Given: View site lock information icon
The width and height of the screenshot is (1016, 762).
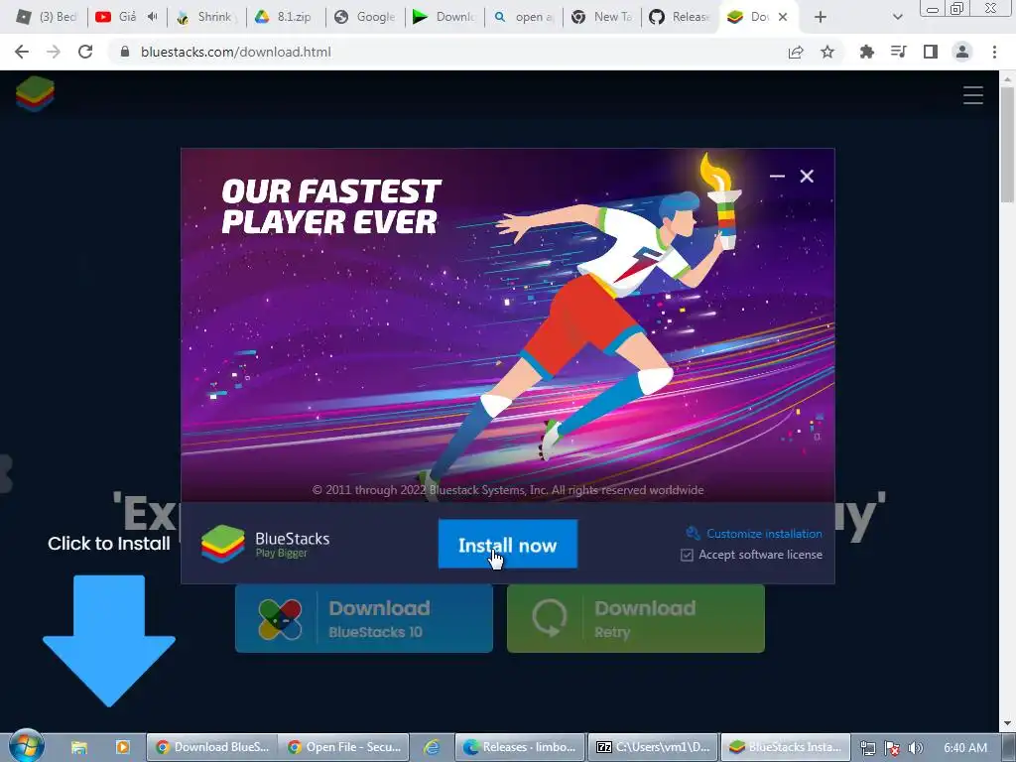Looking at the screenshot, I should [x=125, y=52].
